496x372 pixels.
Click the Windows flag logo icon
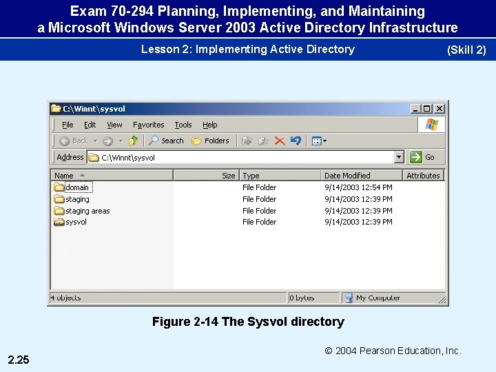coord(432,124)
